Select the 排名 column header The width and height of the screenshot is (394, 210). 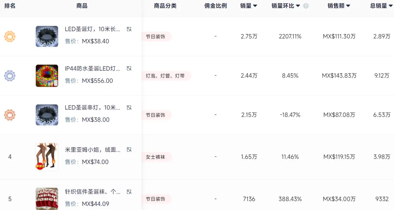point(10,6)
